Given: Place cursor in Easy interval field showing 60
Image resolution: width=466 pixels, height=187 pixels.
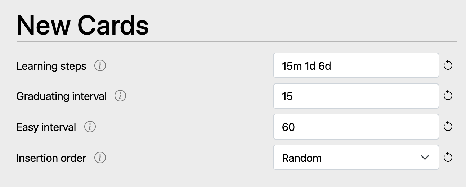Looking at the screenshot, I should click(x=356, y=127).
